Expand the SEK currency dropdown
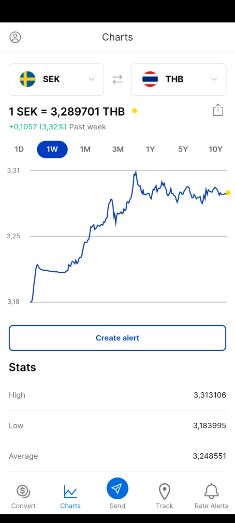 (x=91, y=79)
